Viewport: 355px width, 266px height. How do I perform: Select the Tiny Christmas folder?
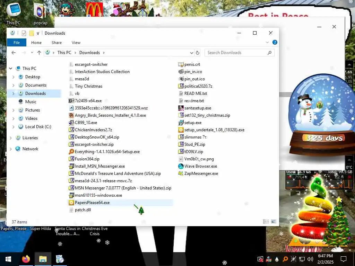pos(88,86)
